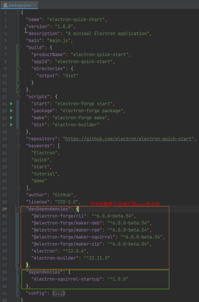This screenshot has width=199, height=302.
Task: Collapse the root object fold on line 1
Action: [19, 13]
